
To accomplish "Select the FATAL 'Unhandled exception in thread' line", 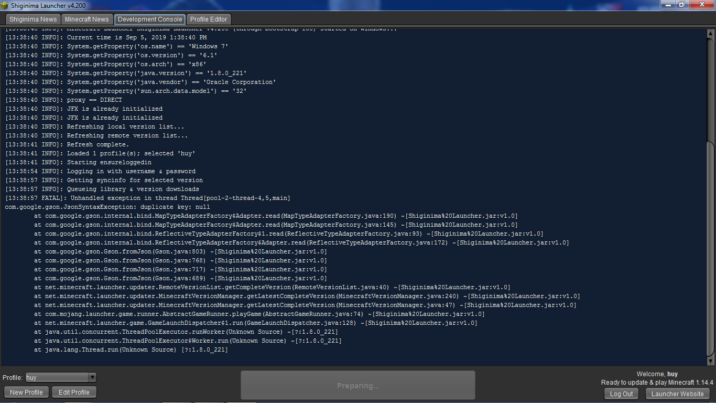I will 148,198.
